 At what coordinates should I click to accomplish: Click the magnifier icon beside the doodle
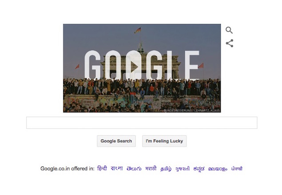click(229, 30)
